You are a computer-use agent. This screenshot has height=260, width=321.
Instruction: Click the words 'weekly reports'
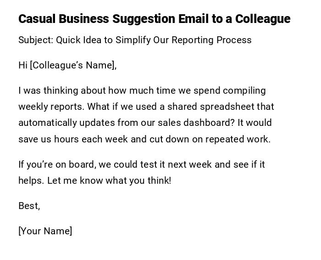coord(51,107)
